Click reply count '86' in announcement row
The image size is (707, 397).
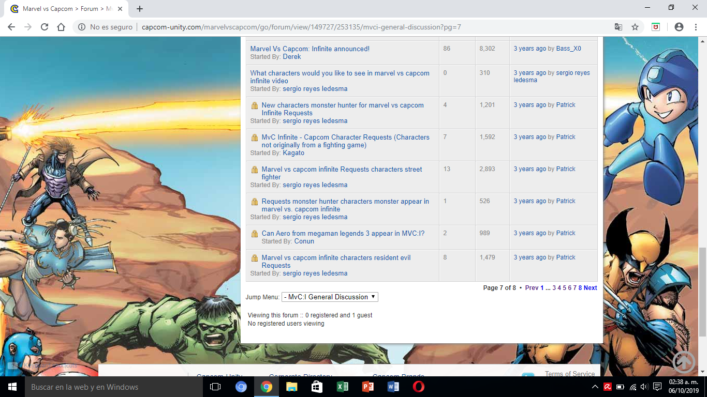tap(447, 49)
